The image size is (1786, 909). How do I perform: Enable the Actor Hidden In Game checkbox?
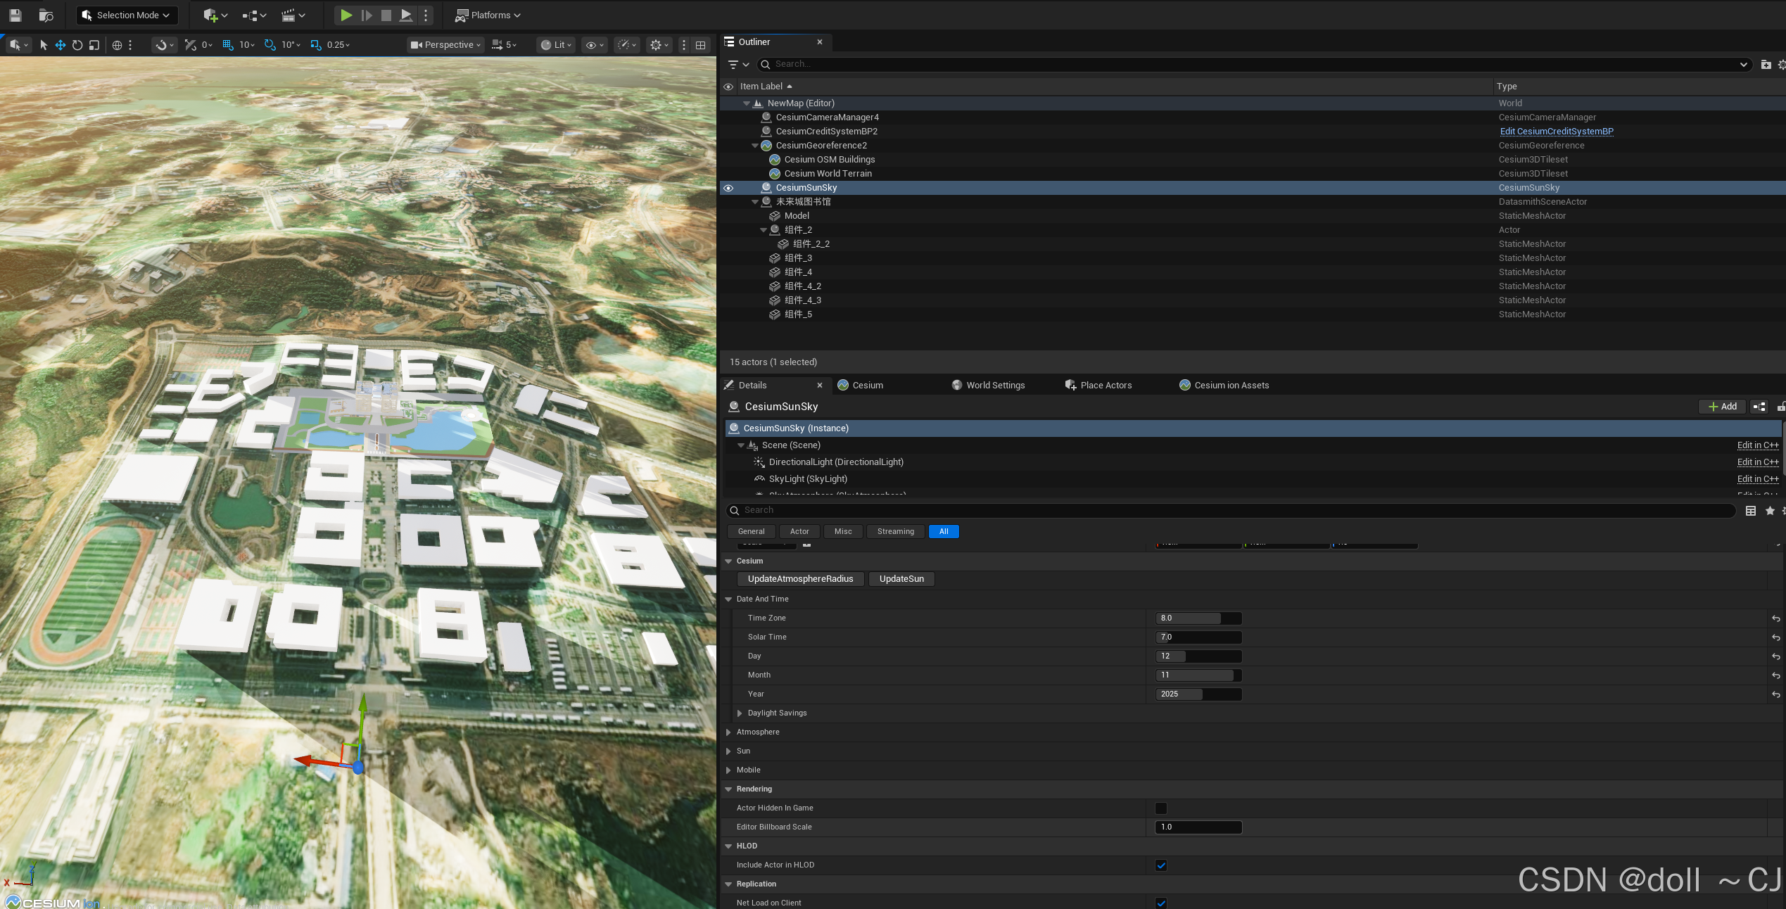(1160, 808)
